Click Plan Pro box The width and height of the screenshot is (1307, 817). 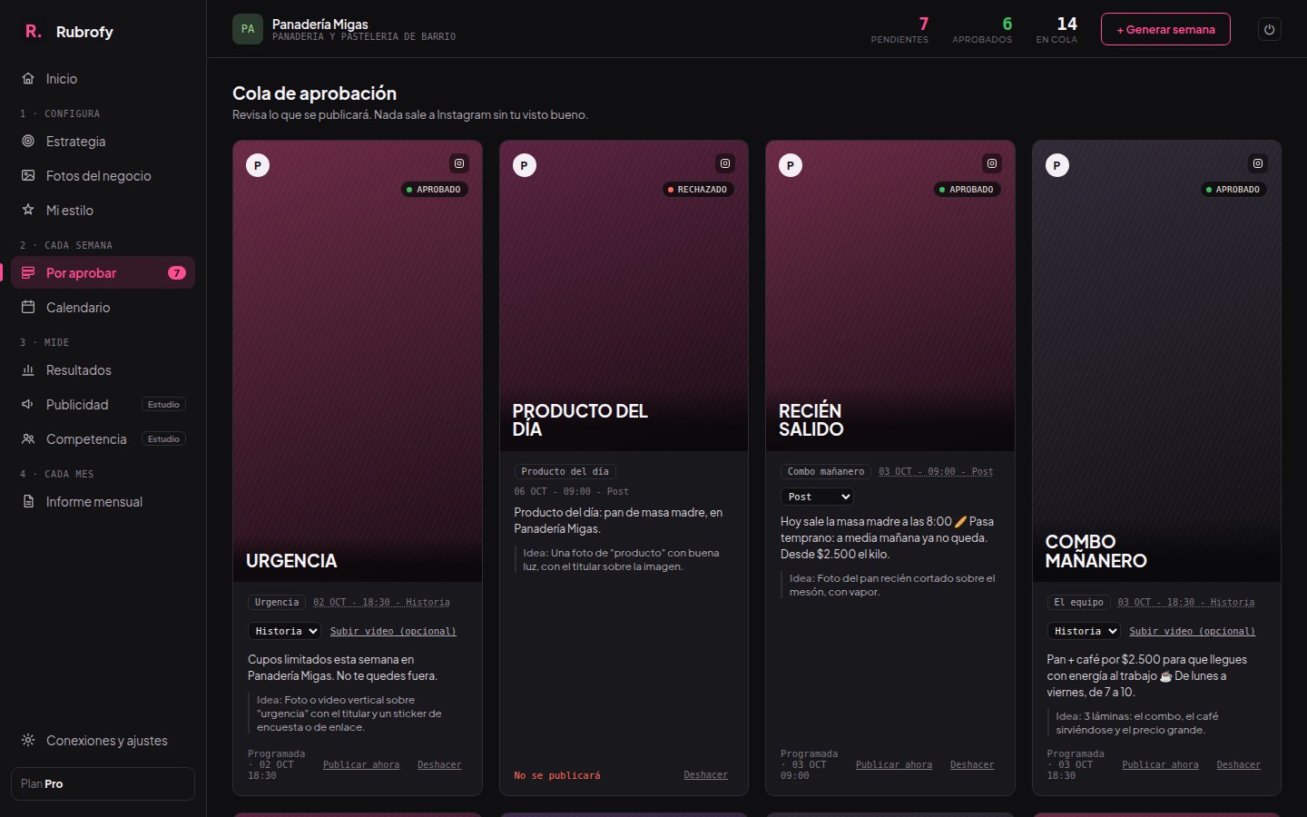(x=103, y=783)
